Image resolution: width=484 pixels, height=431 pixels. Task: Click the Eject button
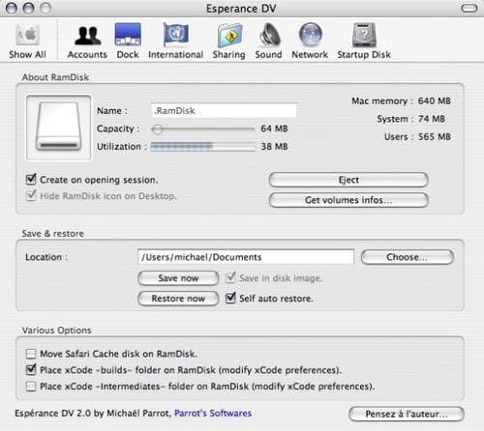point(348,180)
